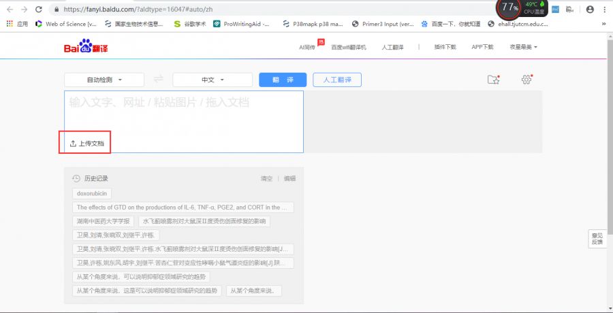The image size is (613, 313).
Task: Click the blue 翻译 button
Action: point(283,80)
